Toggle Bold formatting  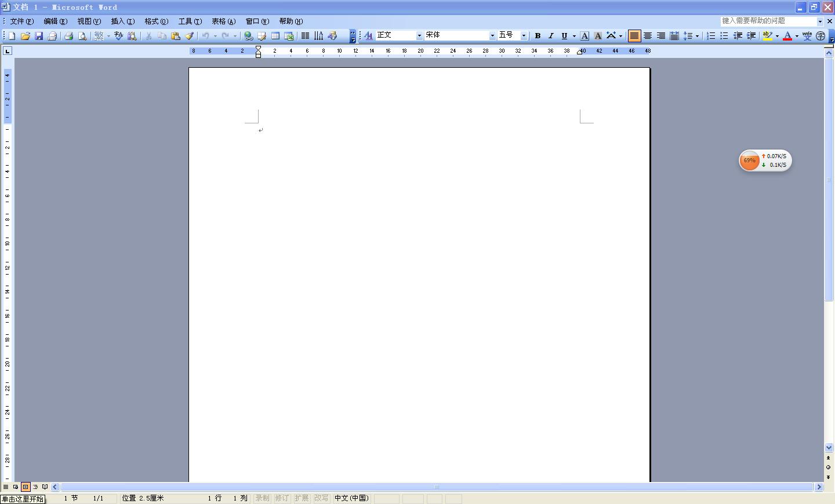point(538,36)
